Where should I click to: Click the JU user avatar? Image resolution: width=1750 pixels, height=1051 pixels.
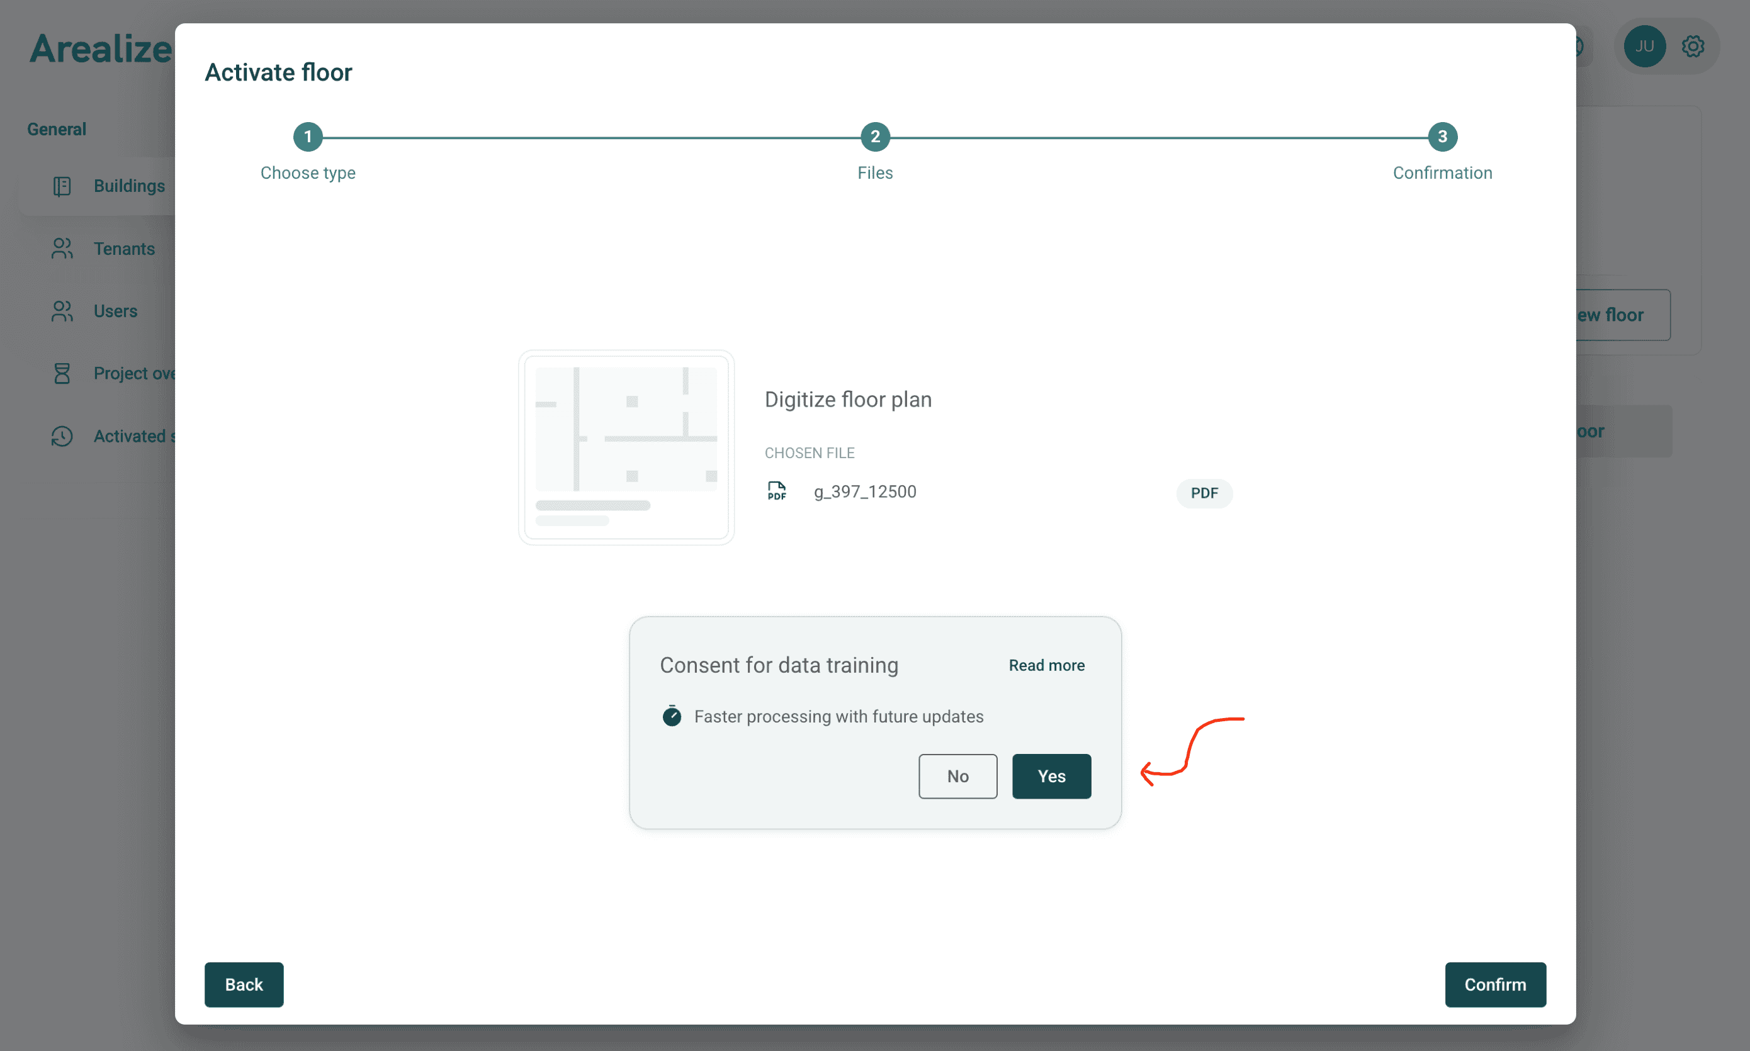coord(1644,47)
